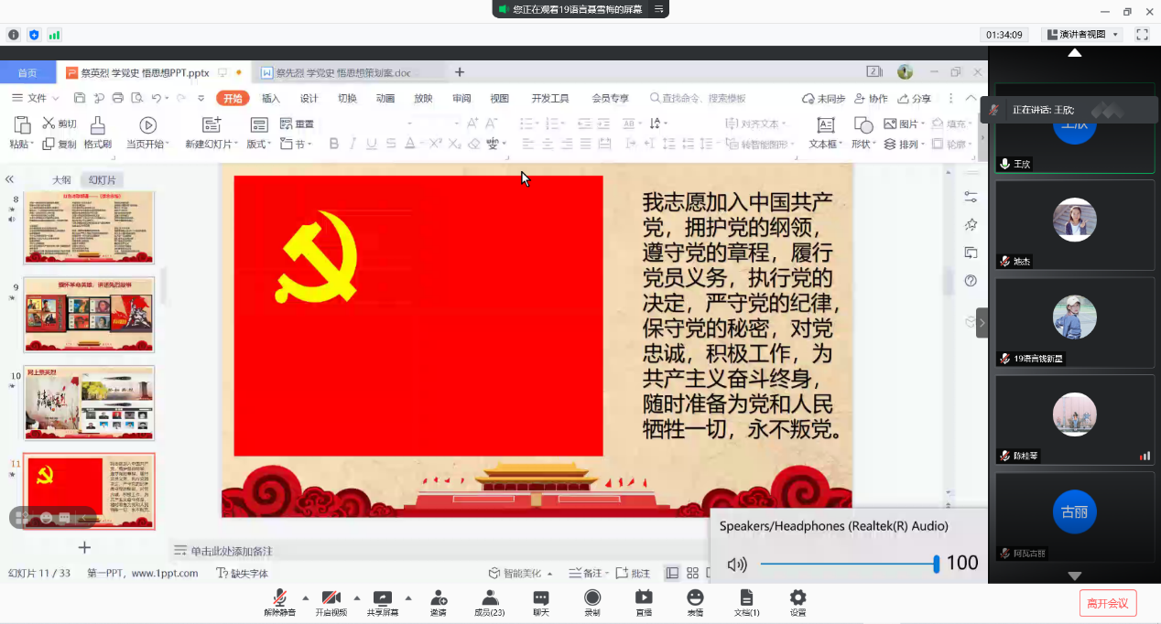
Task: Expand the audio options arrow beside 解除静音
Action: point(306,597)
